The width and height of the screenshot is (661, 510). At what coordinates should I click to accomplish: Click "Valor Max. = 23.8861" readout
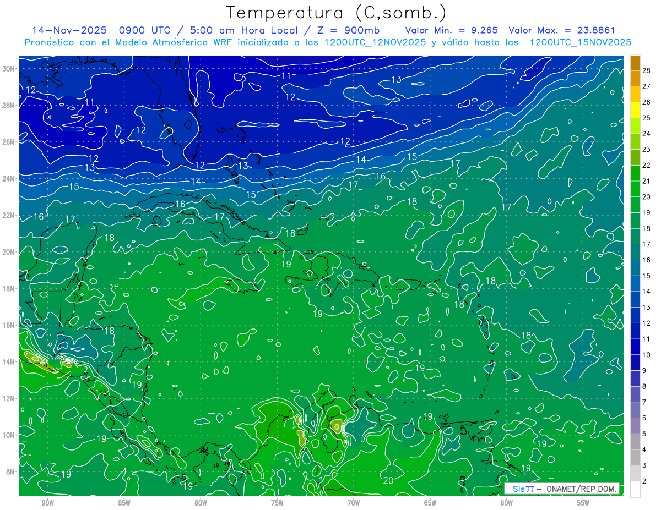[x=562, y=30]
